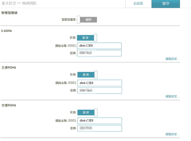Image resolution: width=191 pixels, height=141 pixels.
Task: Focus the 主要5GHz 密碼 password field
Action: (99, 90)
